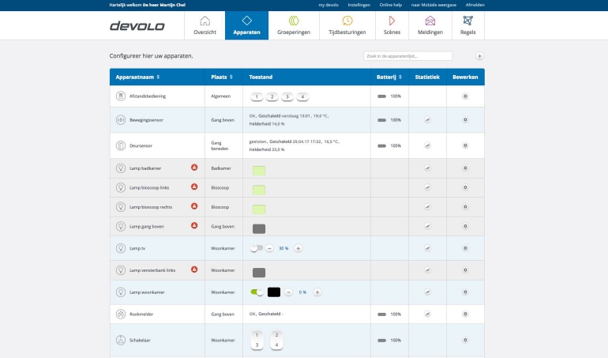This screenshot has height=358, width=608.
Task: Click the add device plus icon
Action: [479, 56]
